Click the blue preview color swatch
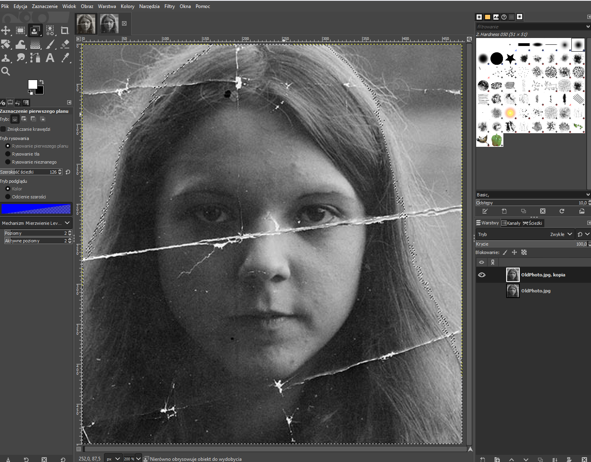591x462 pixels. [x=36, y=209]
